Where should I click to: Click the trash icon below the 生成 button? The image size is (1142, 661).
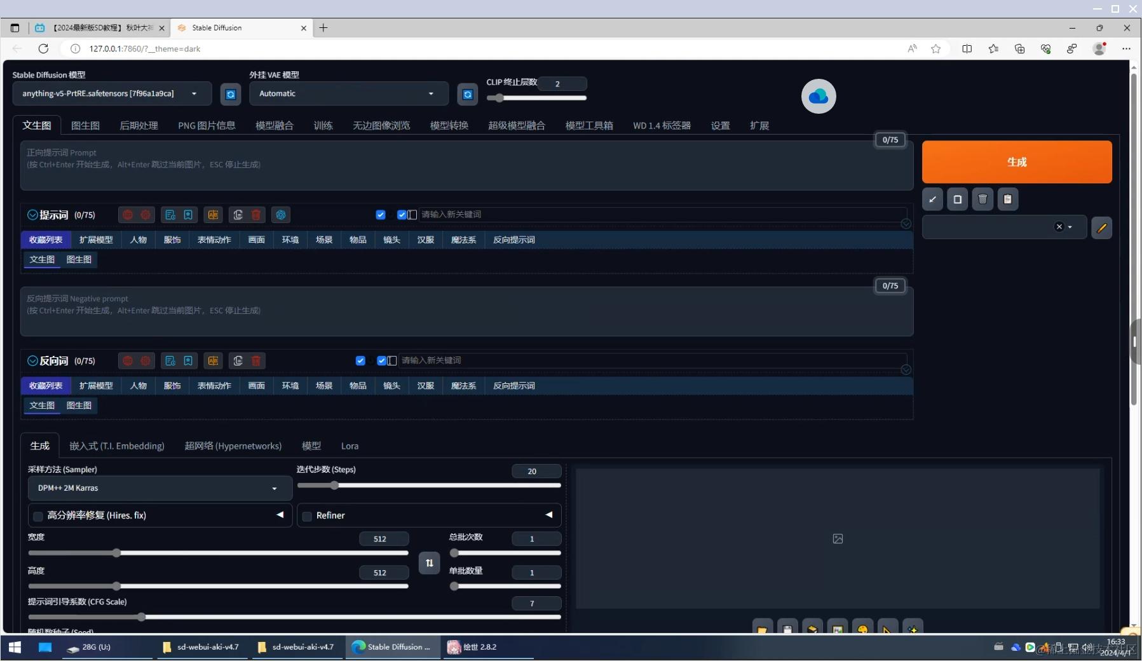982,200
